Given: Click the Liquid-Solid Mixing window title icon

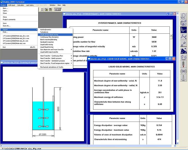Looking at the screenshot, I should point(89,59).
